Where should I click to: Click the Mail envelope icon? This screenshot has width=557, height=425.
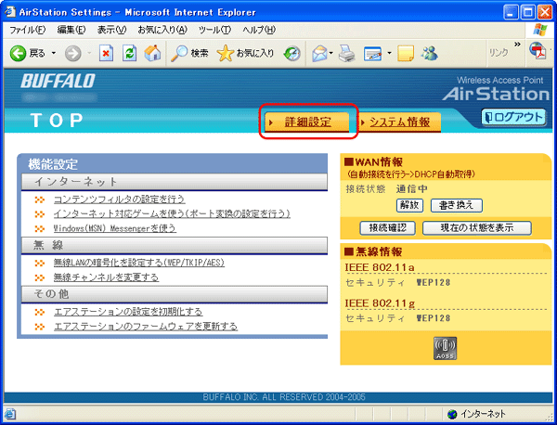pos(319,54)
